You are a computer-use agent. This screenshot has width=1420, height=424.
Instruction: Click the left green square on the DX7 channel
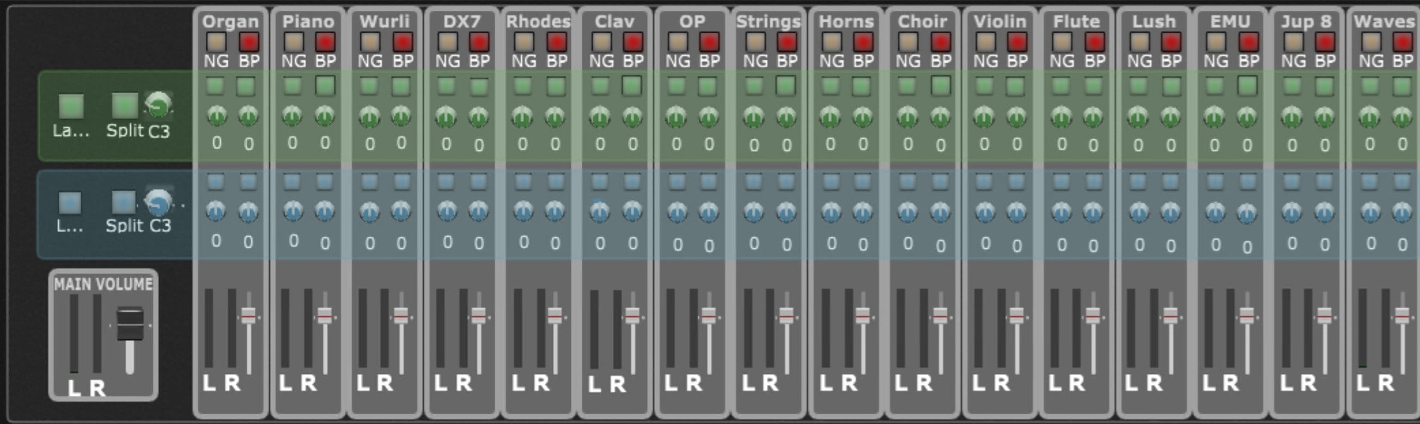[446, 86]
